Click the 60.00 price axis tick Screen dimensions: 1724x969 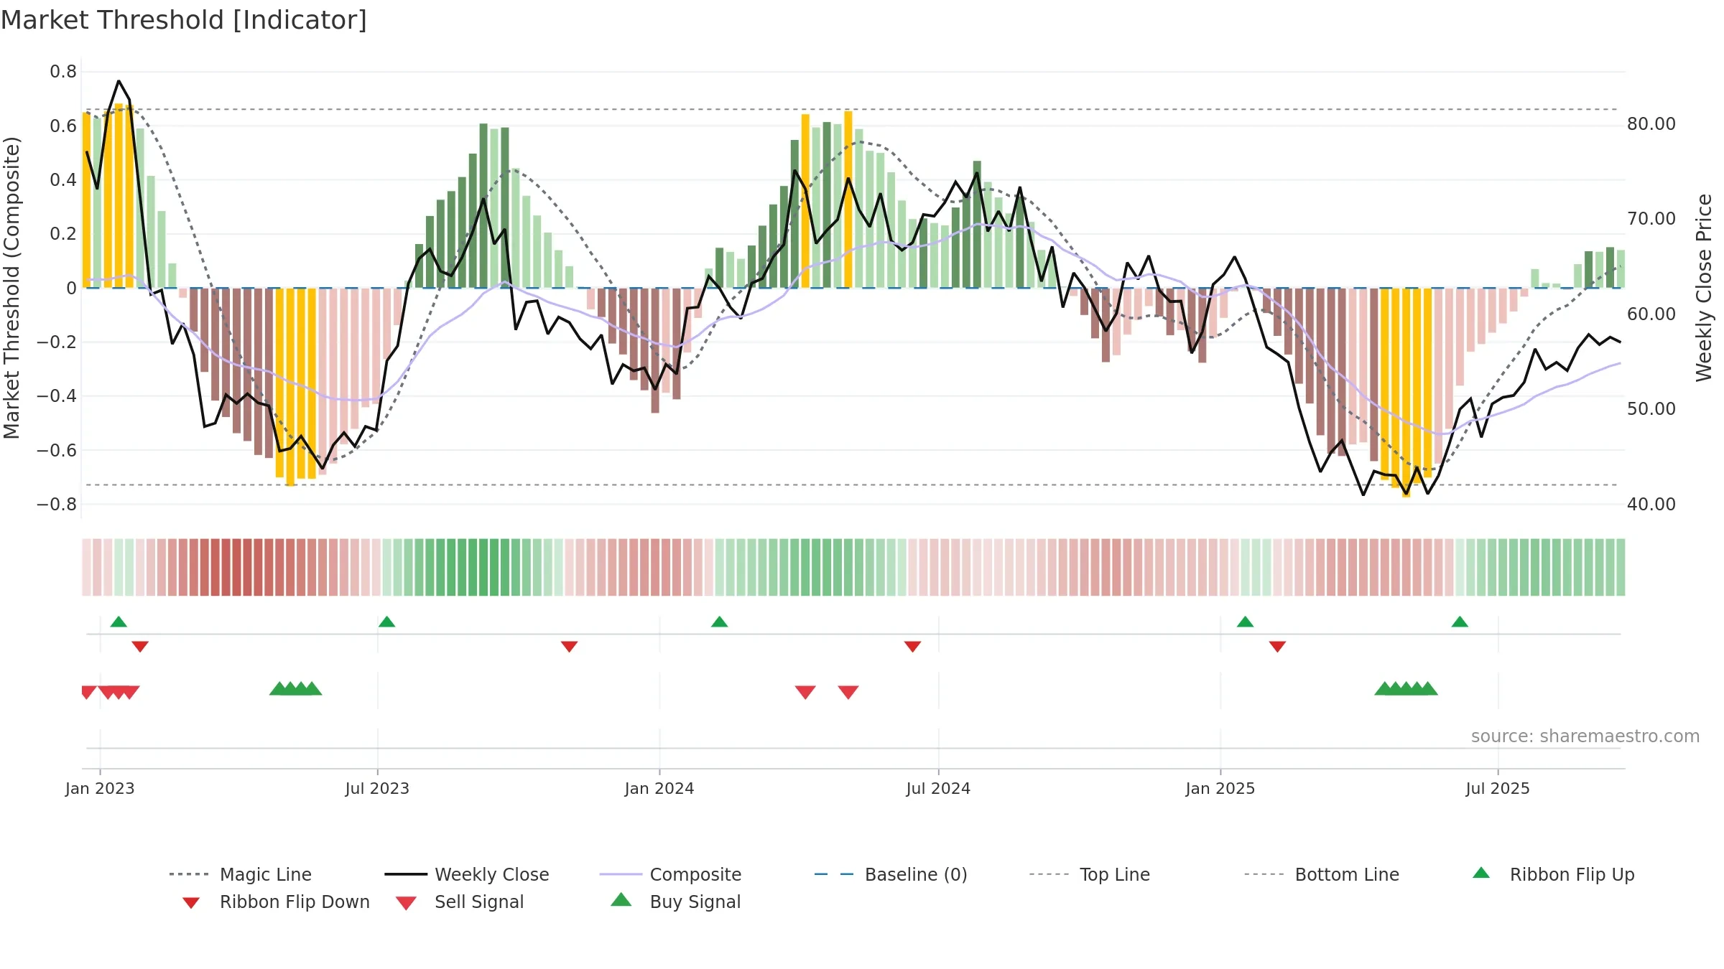(x=1651, y=314)
